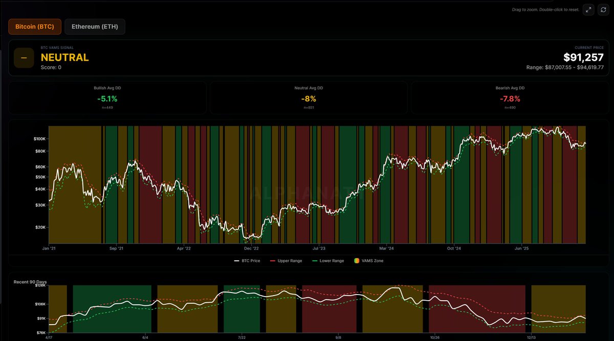The height and width of the screenshot is (341, 614).
Task: Click the $20K y-axis label
Action: coord(40,228)
